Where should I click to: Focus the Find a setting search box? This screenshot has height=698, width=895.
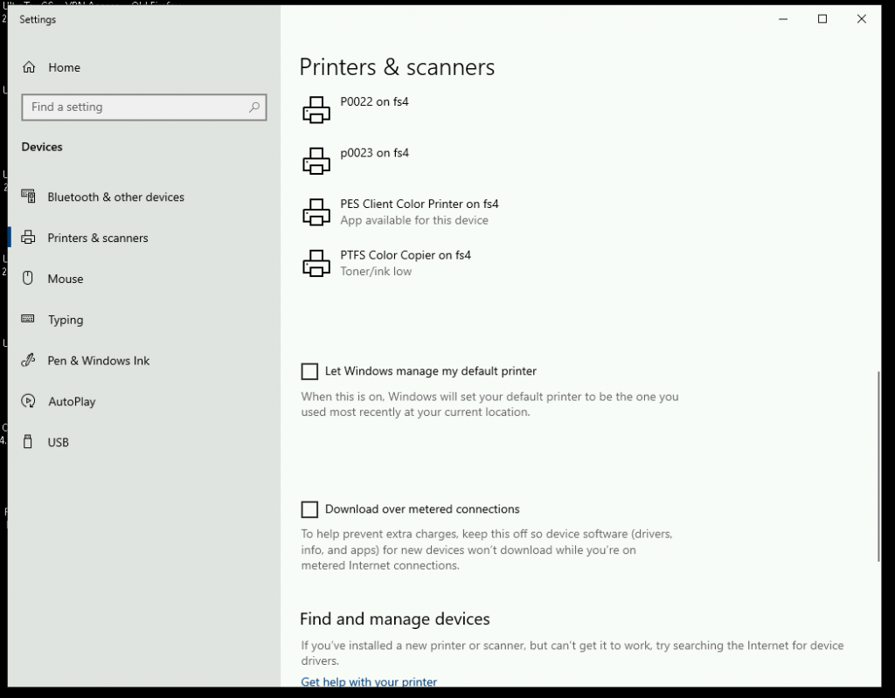point(144,107)
